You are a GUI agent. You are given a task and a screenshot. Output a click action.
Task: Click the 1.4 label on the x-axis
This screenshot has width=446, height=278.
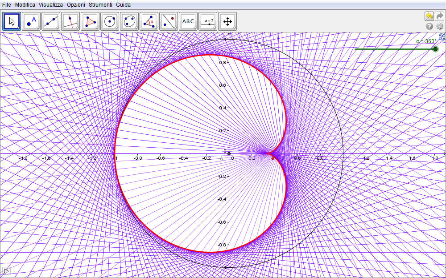coord(389,158)
